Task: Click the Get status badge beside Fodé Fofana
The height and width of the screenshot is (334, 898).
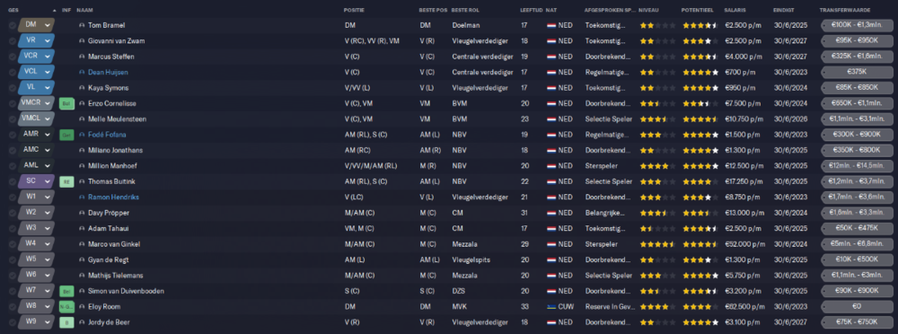Action: click(66, 135)
